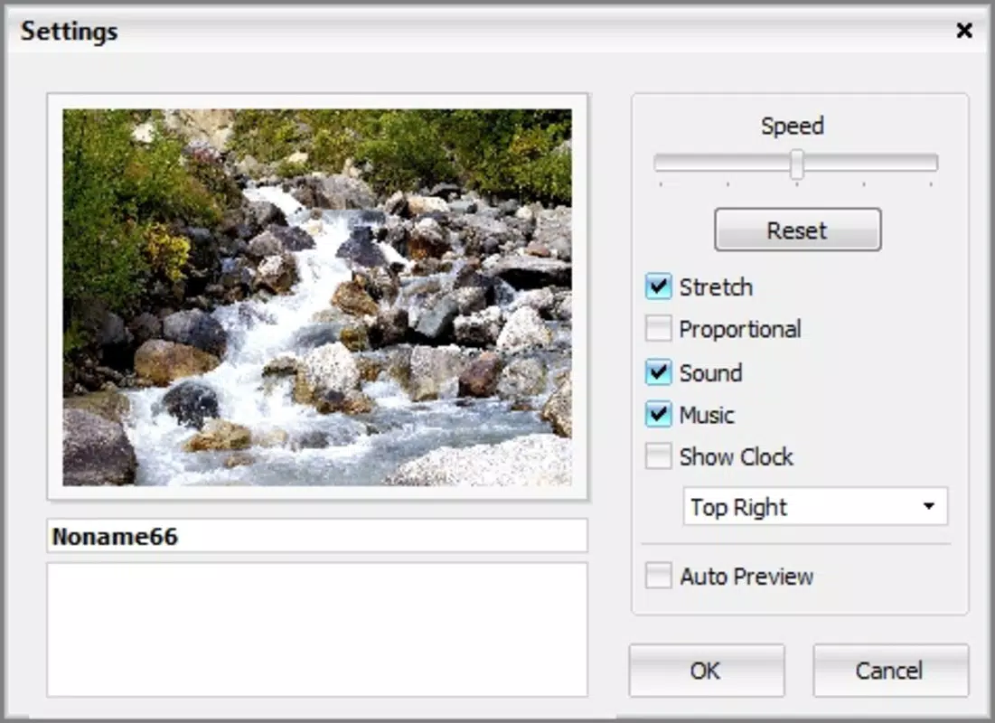Enable the Show Clock checkbox
The height and width of the screenshot is (723, 995).
pos(658,456)
